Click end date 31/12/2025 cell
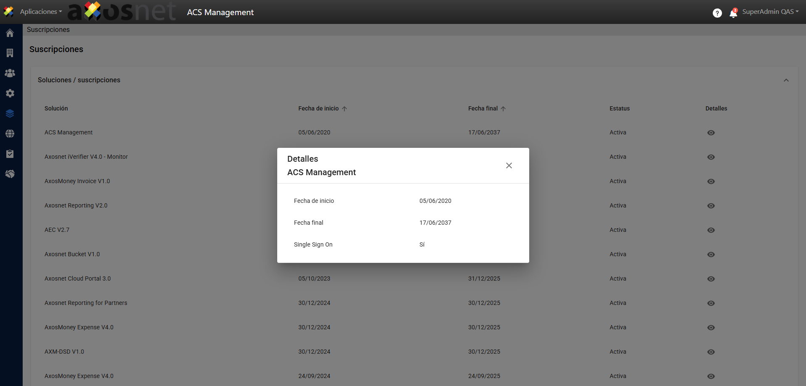This screenshot has width=806, height=386. click(x=484, y=278)
